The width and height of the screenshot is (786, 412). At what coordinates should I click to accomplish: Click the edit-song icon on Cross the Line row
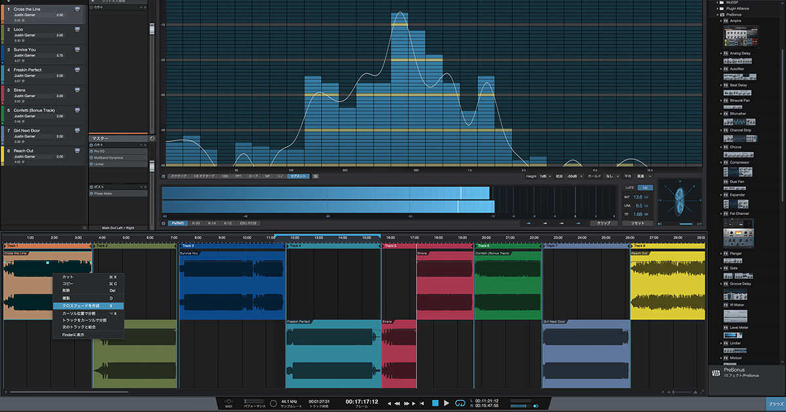(x=78, y=9)
